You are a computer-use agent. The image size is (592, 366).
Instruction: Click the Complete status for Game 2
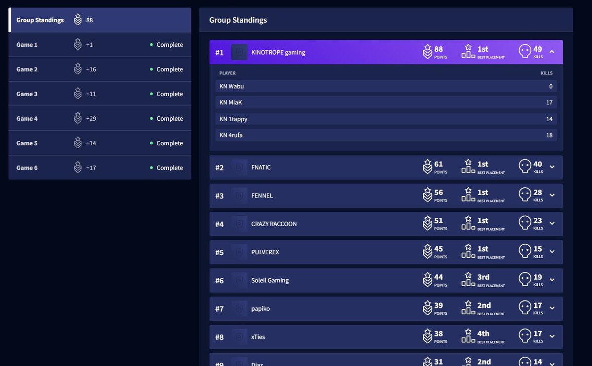tap(167, 69)
